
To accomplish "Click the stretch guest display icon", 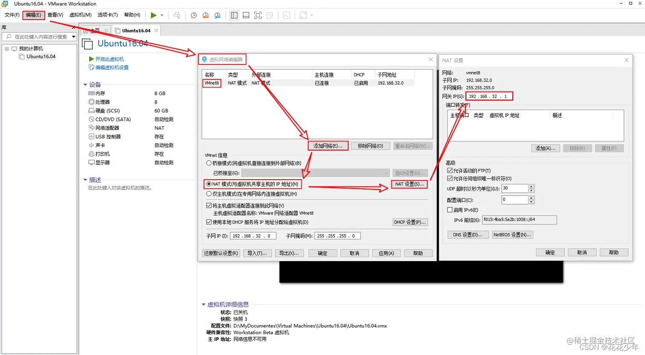I will point(303,15).
